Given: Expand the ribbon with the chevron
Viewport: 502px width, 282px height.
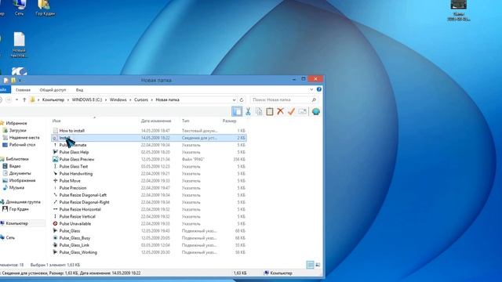Looking at the screenshot, I should [x=311, y=89].
